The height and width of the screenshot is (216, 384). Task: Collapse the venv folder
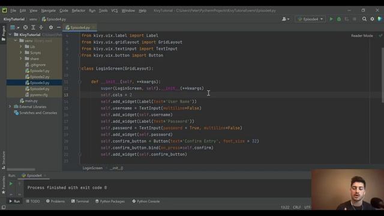pos(16,41)
